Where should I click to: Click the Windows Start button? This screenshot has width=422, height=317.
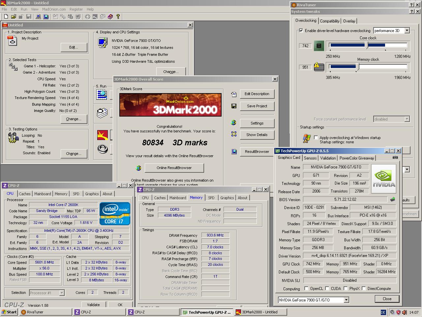point(9,312)
